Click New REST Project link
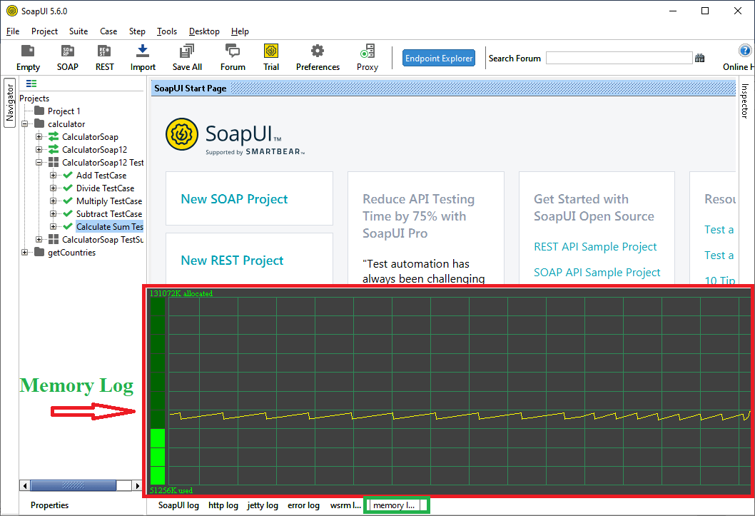This screenshot has width=755, height=516. (232, 260)
